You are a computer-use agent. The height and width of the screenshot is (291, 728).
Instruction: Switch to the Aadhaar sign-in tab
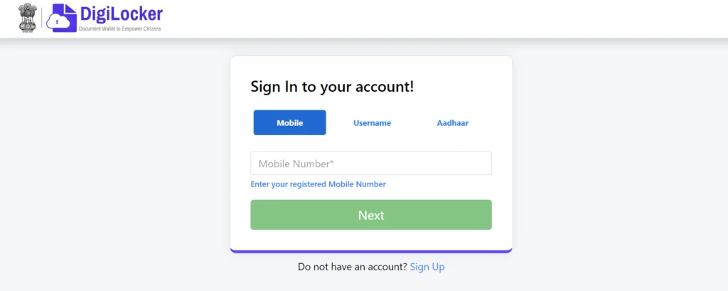[x=453, y=123]
